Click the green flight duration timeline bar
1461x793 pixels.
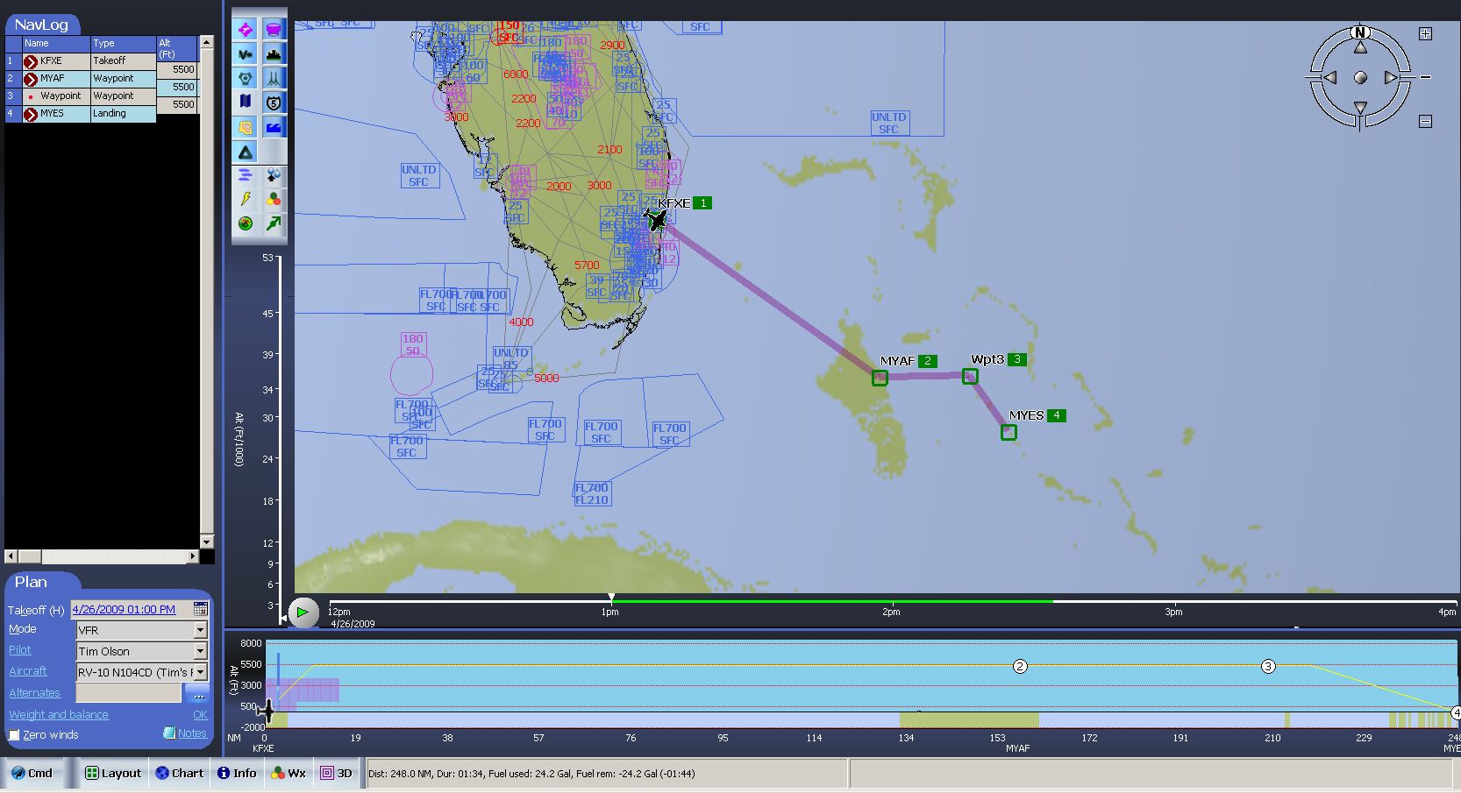(831, 601)
